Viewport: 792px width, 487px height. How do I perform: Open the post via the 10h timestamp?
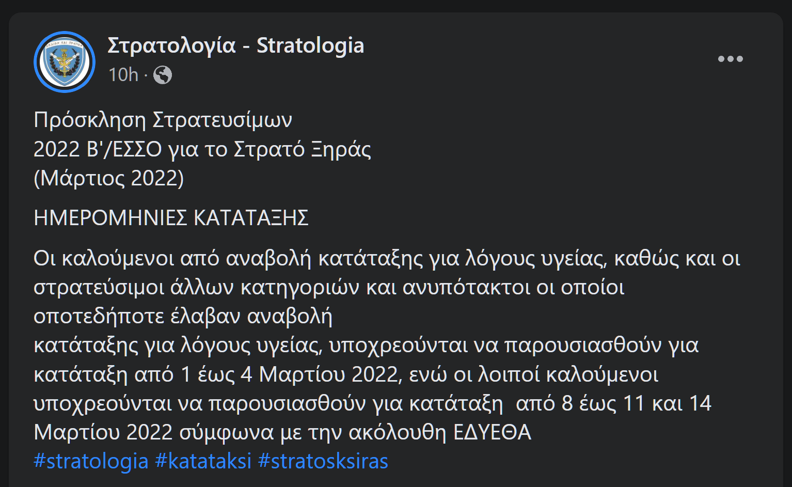coord(123,75)
